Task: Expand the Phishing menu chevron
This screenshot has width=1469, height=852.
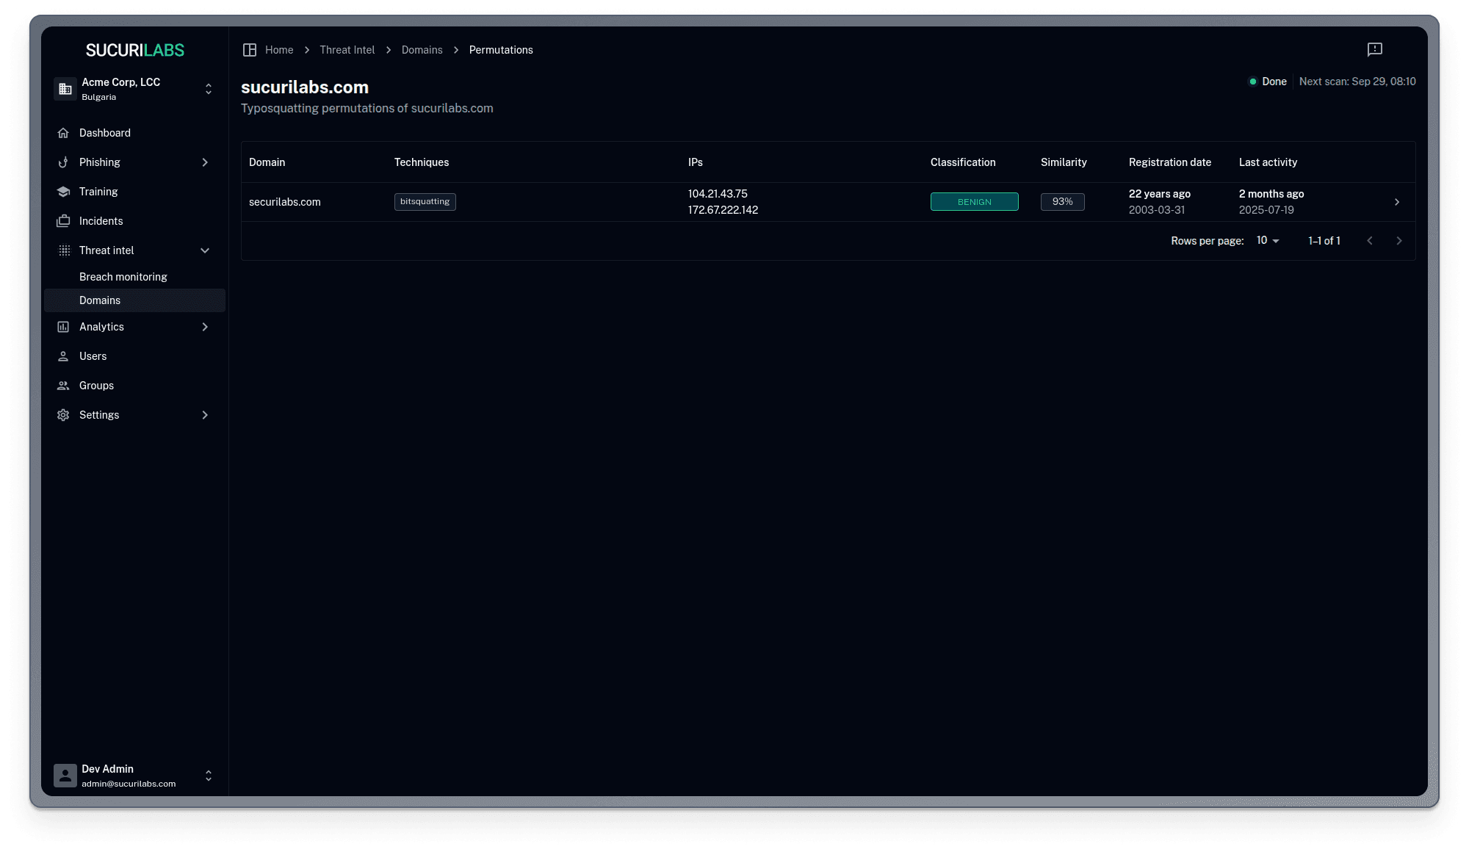Action: [x=205, y=162]
